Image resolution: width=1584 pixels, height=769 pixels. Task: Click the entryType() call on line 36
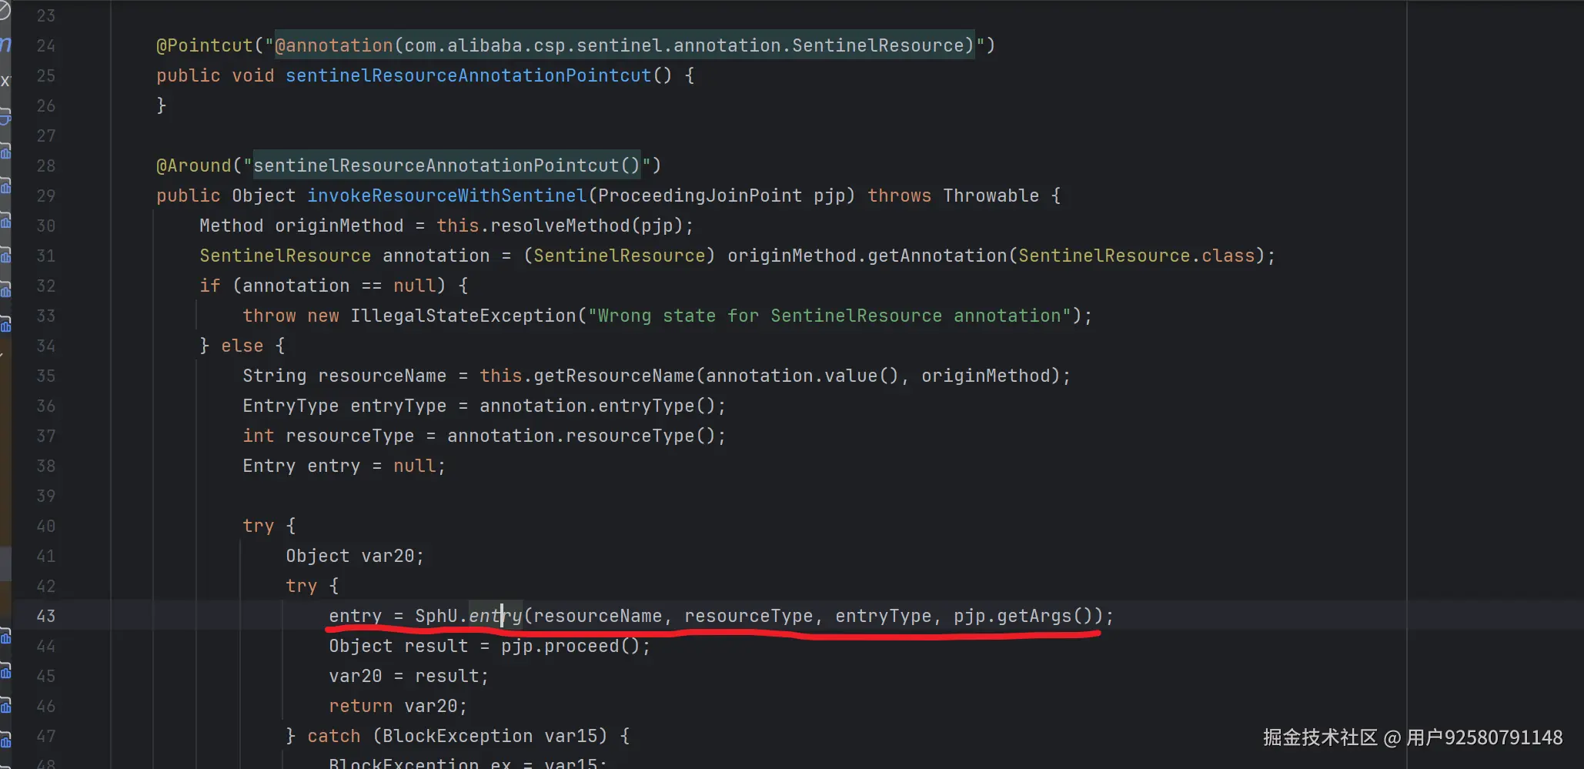(x=657, y=406)
